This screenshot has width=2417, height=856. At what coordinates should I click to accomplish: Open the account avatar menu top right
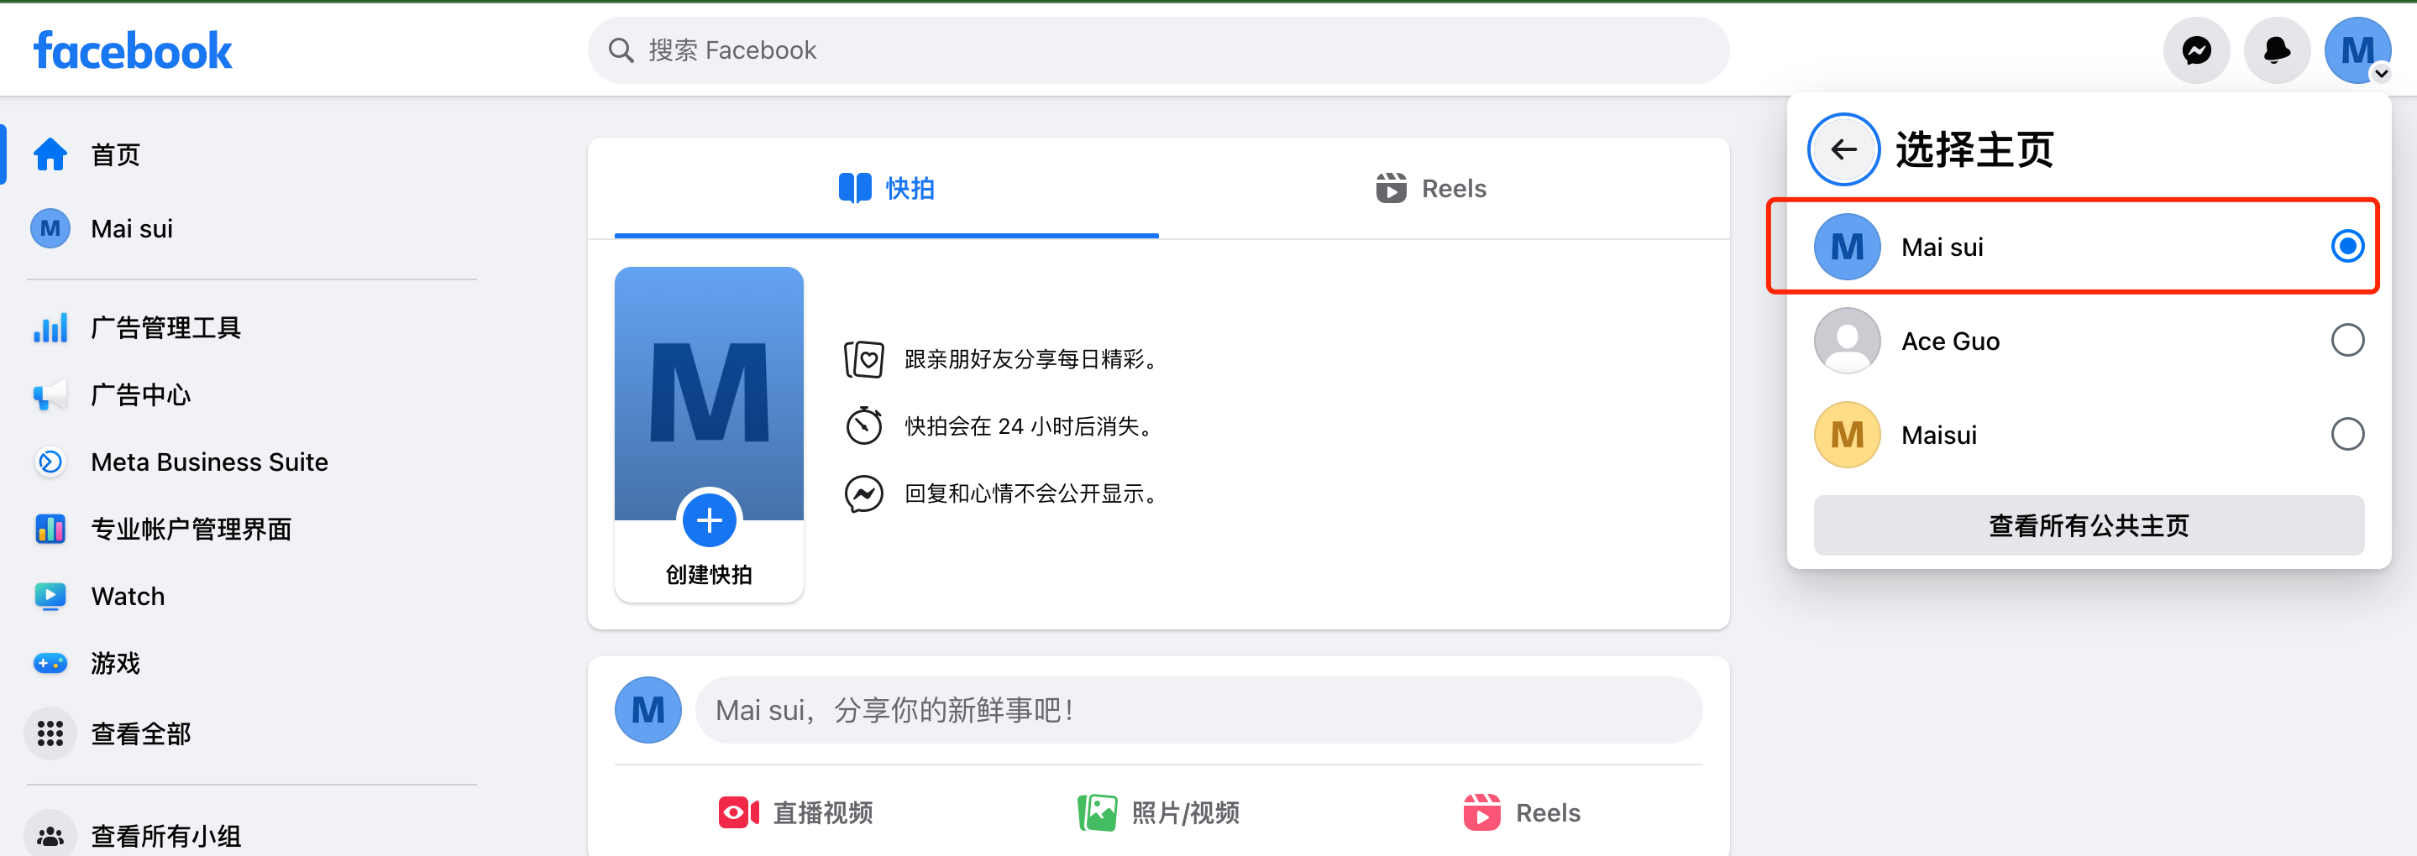(x=2357, y=50)
